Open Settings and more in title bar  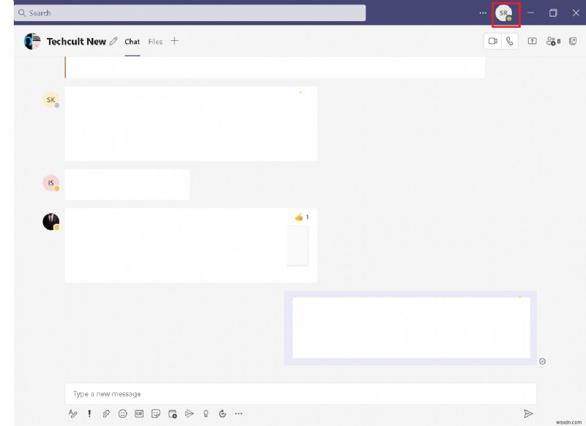tap(483, 13)
